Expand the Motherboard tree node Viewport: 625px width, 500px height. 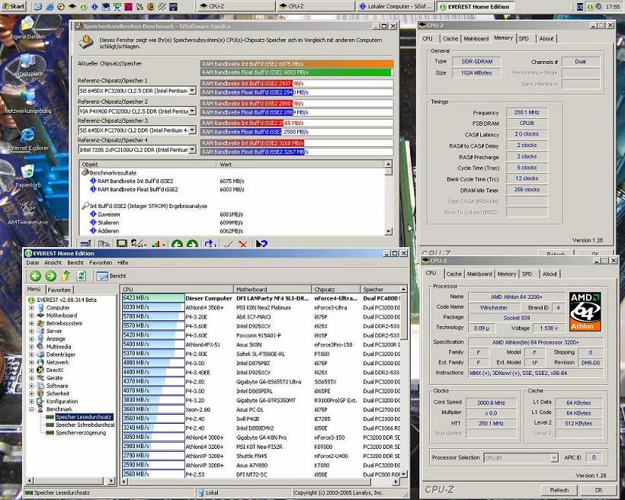point(31,315)
